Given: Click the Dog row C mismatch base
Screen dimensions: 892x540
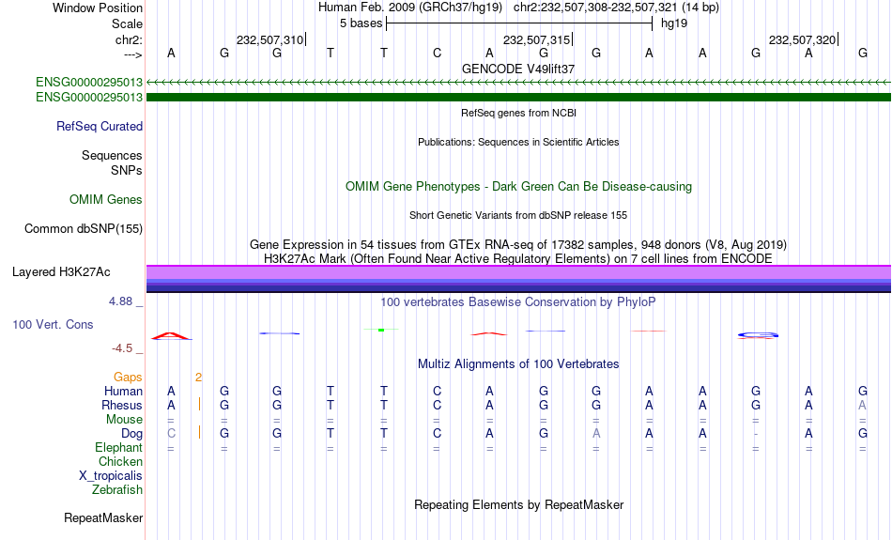Looking at the screenshot, I should (x=171, y=434).
